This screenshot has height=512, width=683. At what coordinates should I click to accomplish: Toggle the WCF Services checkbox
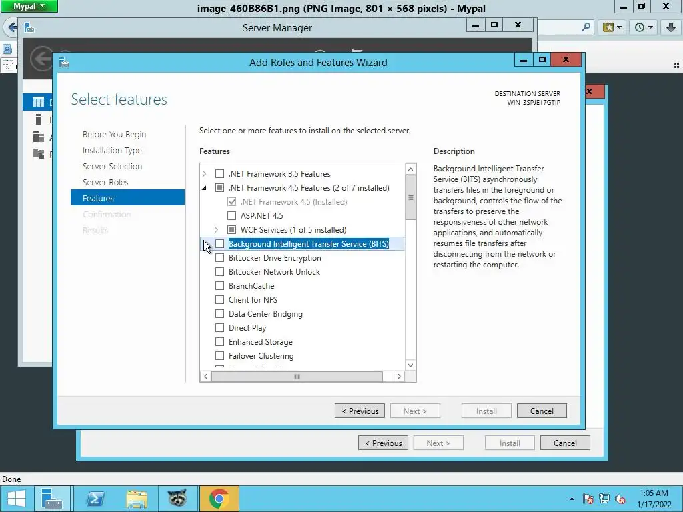(231, 229)
